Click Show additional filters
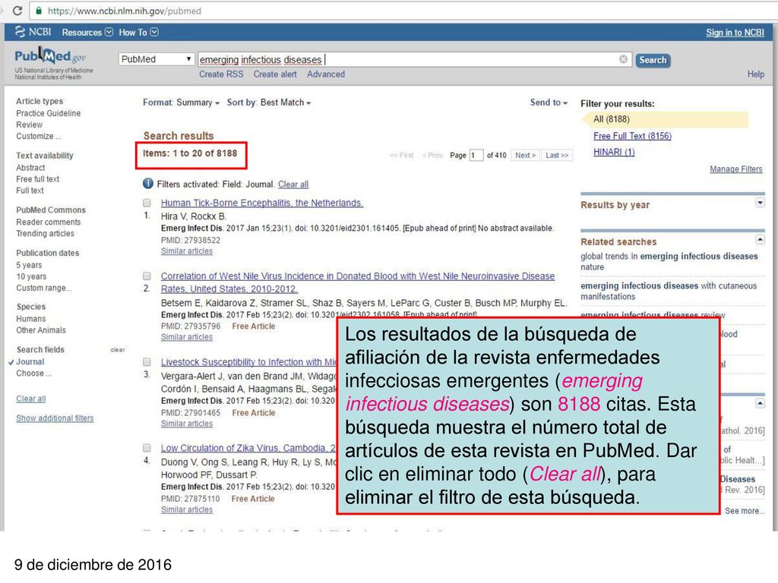This screenshot has width=778, height=583. point(55,418)
